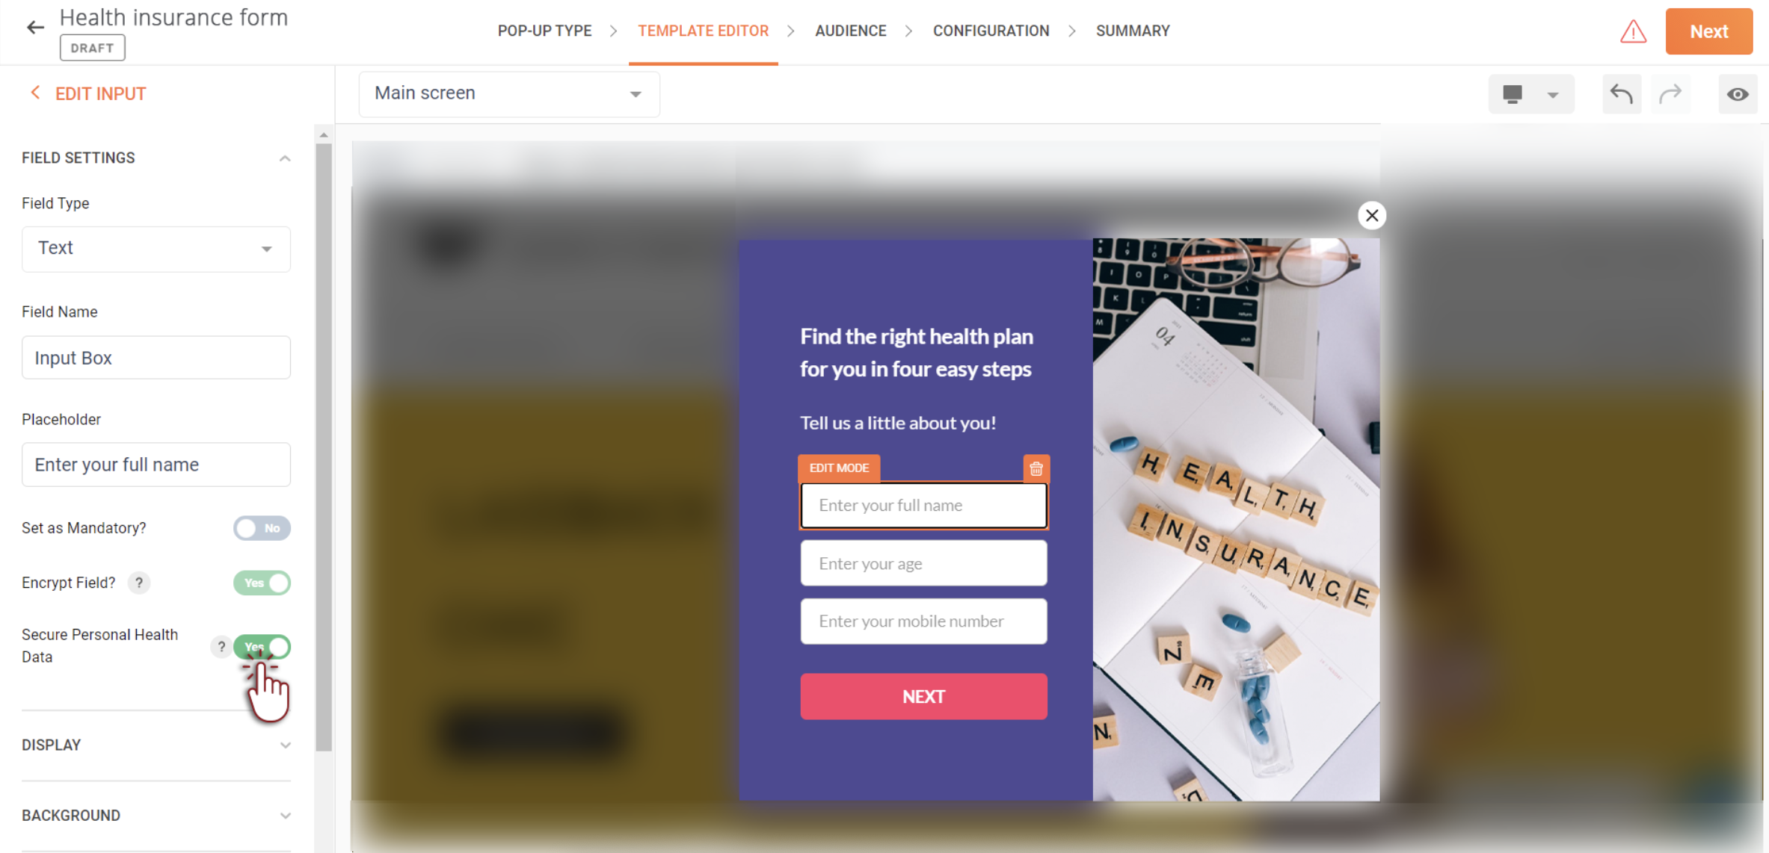This screenshot has width=1769, height=853.
Task: Toggle Set as Mandatory switch
Action: click(262, 528)
